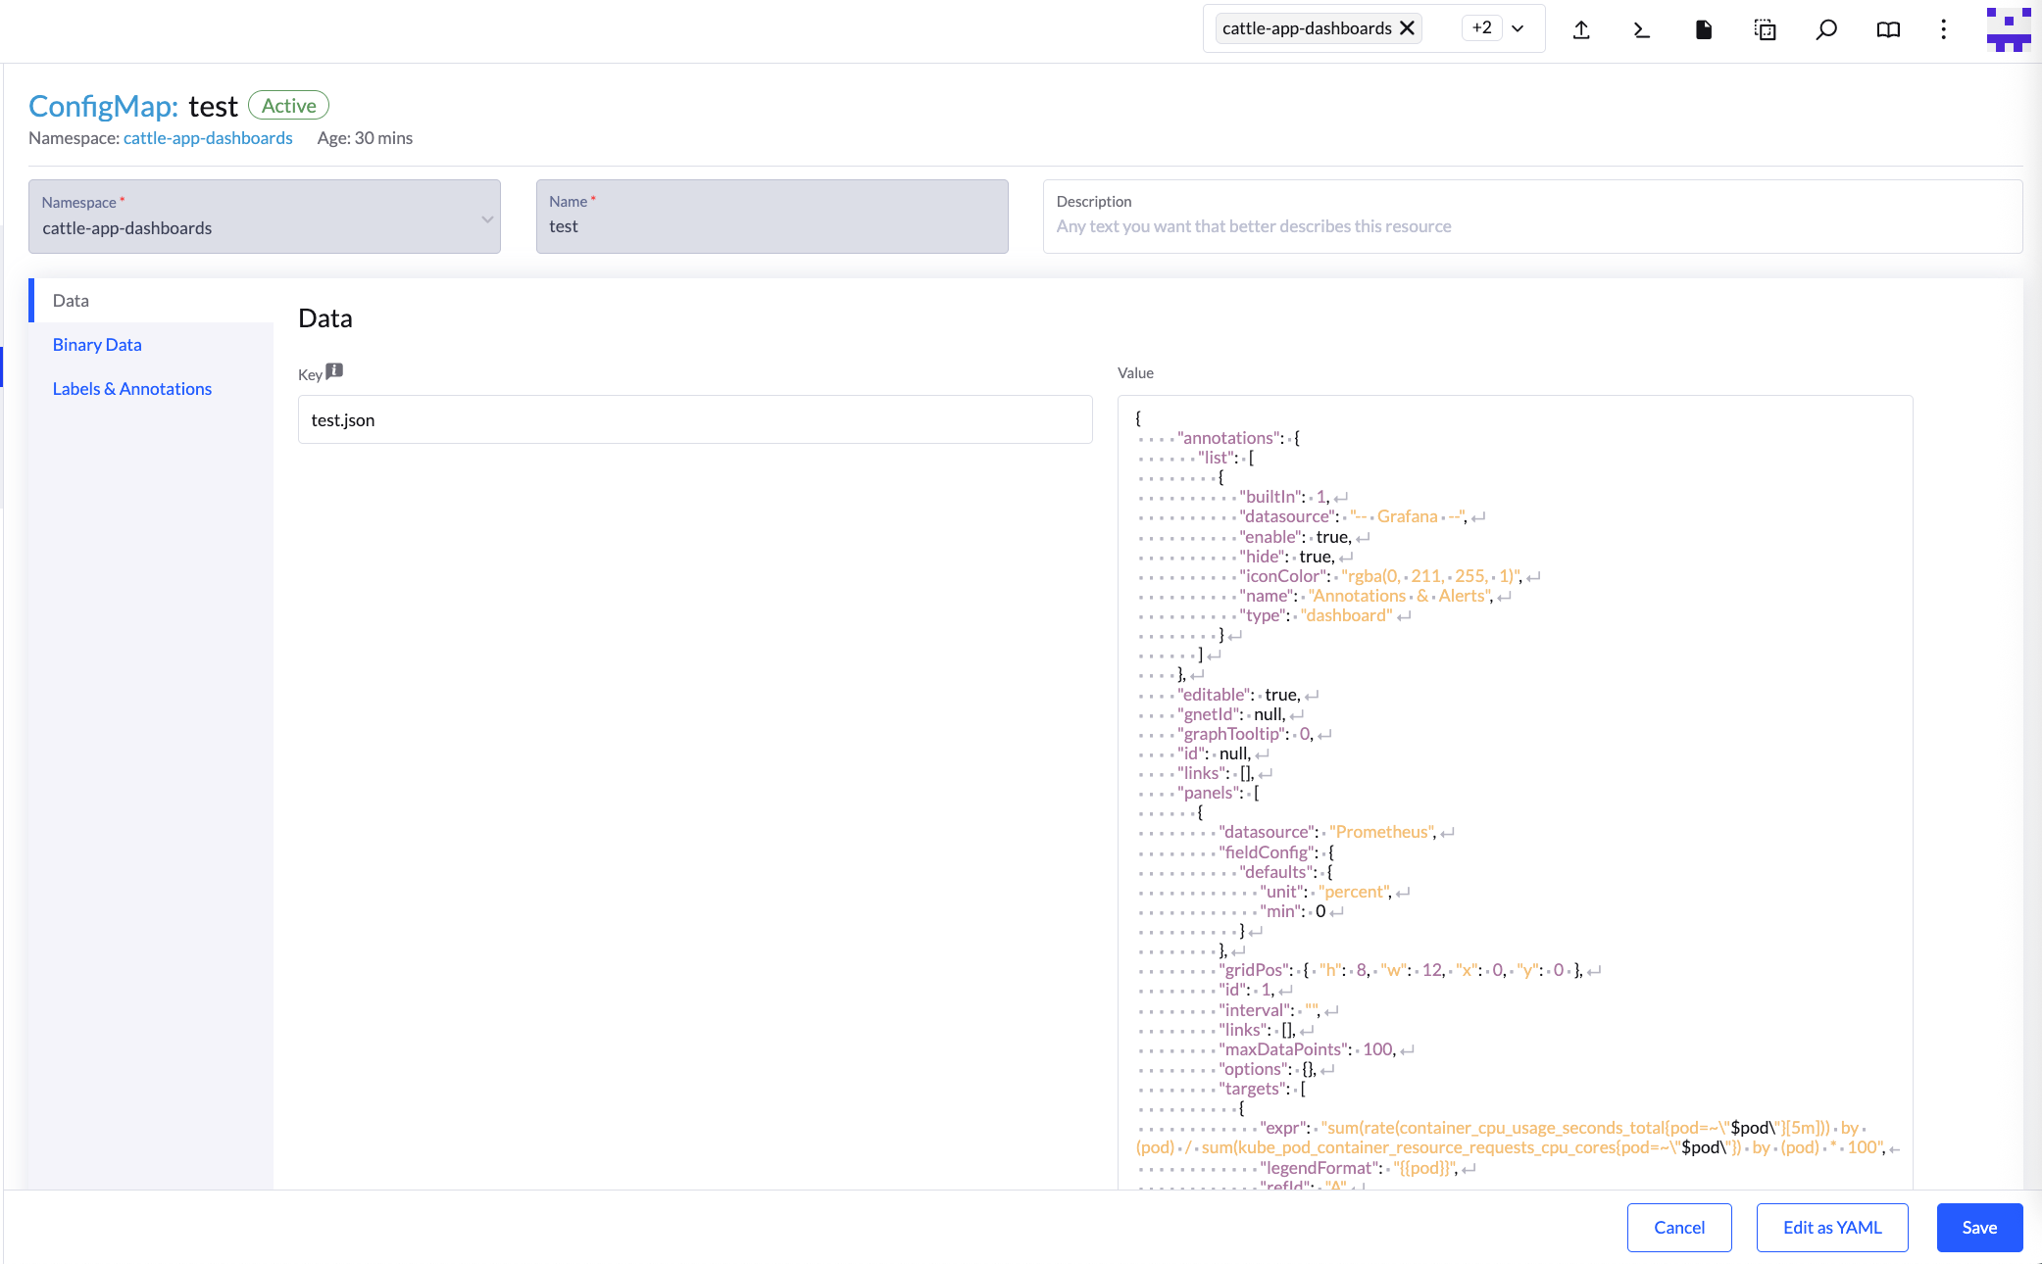The width and height of the screenshot is (2042, 1264).
Task: Click the import YAML upload icon
Action: [x=1581, y=29]
